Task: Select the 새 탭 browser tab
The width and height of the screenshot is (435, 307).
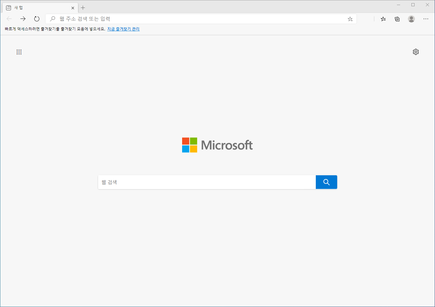Action: click(40, 8)
